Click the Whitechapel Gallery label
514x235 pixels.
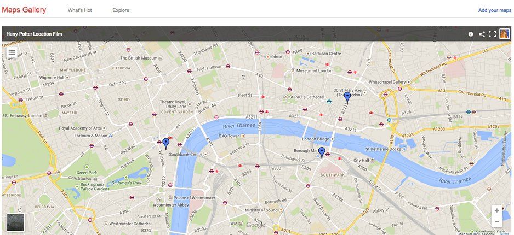pos(387,82)
